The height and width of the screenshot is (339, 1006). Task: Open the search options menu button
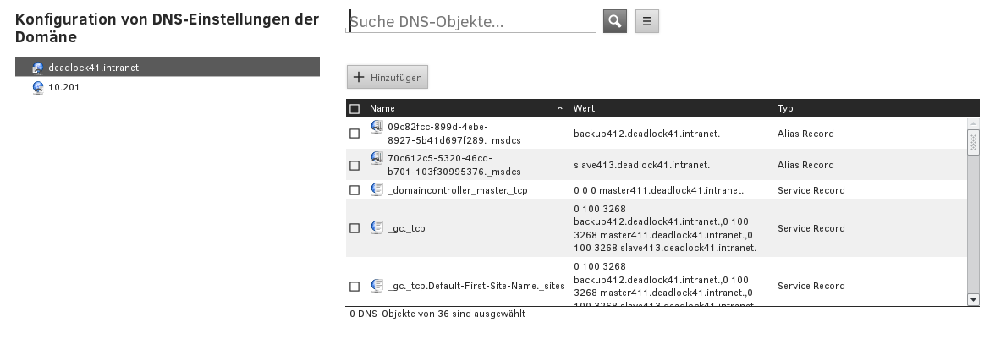pyautogui.click(x=647, y=22)
